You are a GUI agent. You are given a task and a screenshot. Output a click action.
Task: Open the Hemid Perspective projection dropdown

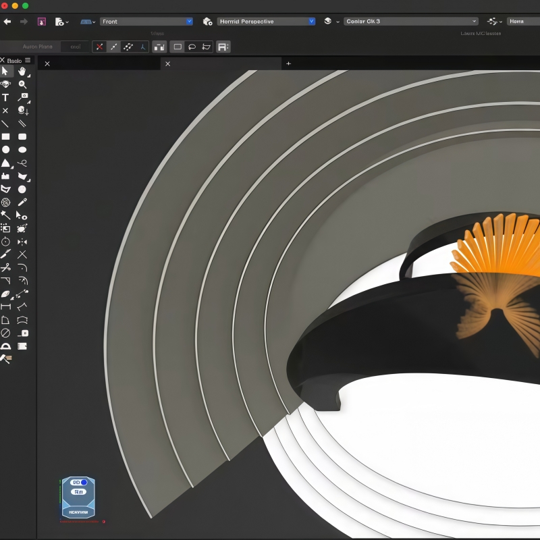(266, 22)
